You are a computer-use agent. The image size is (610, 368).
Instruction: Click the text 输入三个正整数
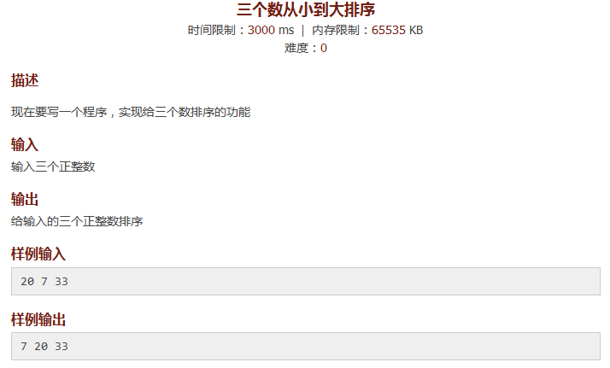click(53, 166)
